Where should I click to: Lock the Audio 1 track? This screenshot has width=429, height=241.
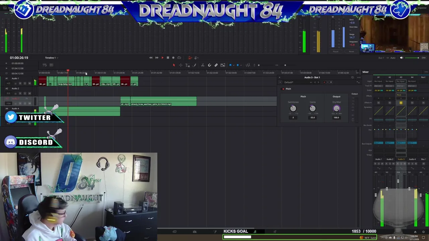[x=15, y=83]
